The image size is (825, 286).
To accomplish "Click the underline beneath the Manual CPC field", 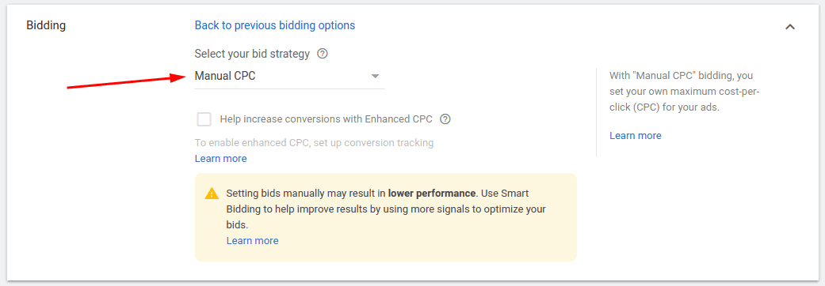I will click(x=289, y=88).
